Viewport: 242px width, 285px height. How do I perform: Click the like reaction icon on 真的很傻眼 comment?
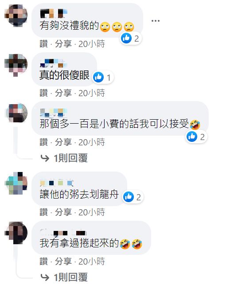click(98, 77)
